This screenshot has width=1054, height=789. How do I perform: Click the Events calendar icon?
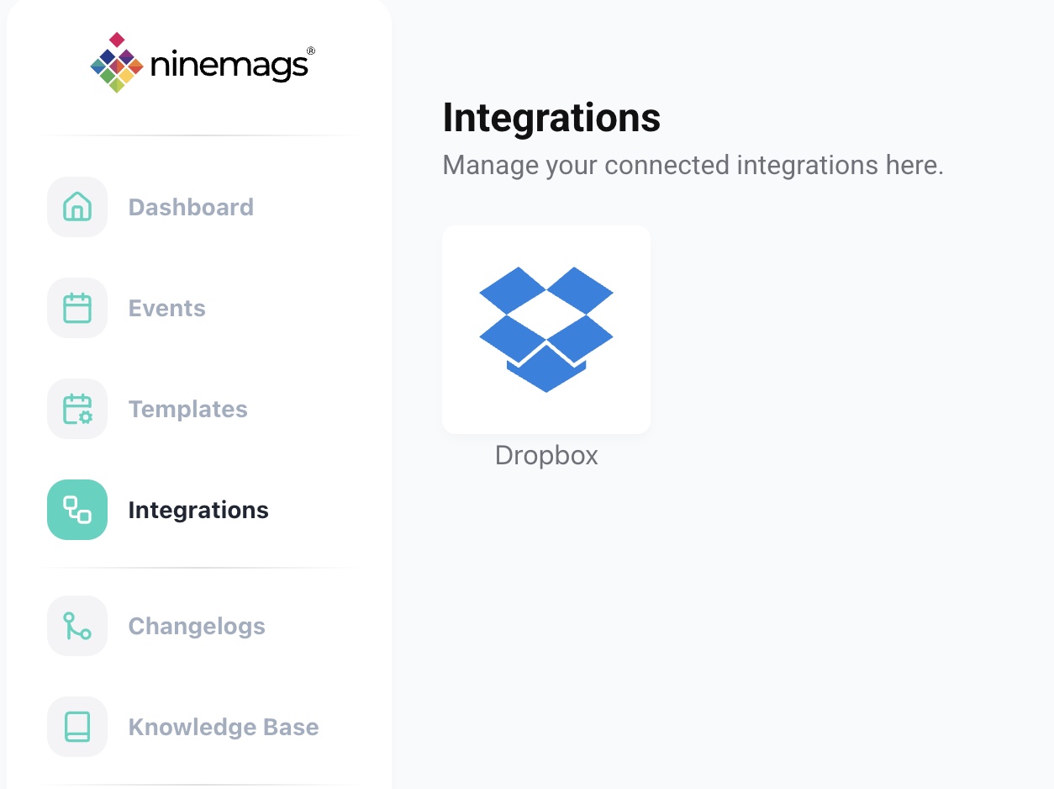coord(77,308)
